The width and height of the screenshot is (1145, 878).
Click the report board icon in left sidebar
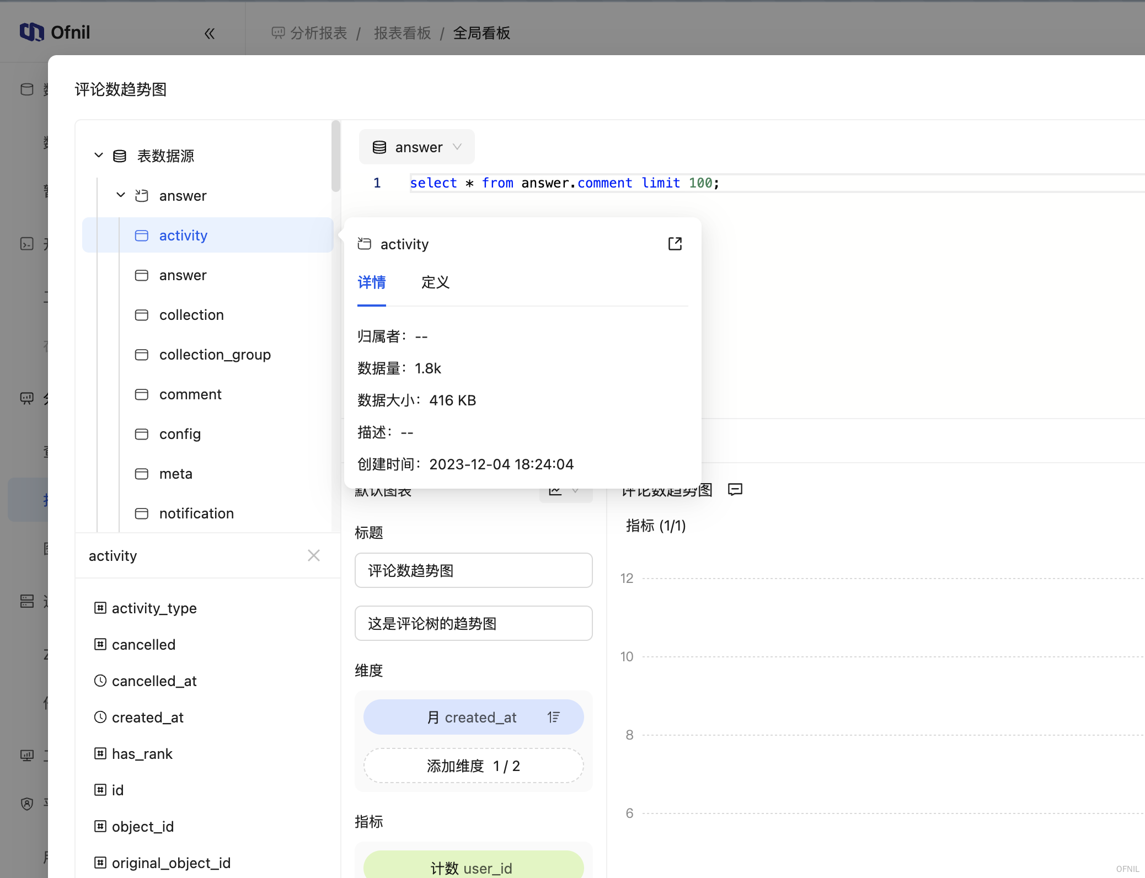[x=26, y=398]
